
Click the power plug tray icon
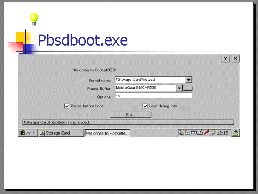pyautogui.click(x=213, y=132)
